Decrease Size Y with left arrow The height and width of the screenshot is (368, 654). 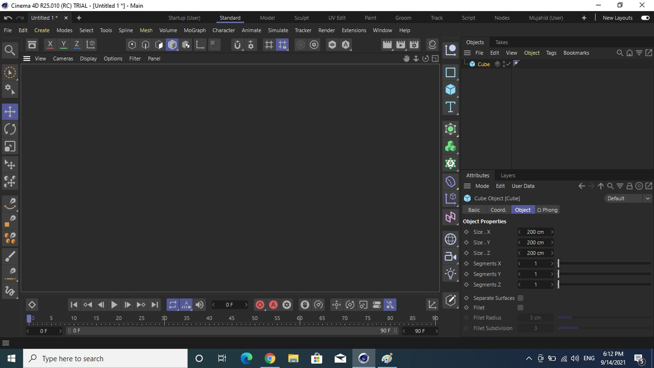(x=520, y=243)
